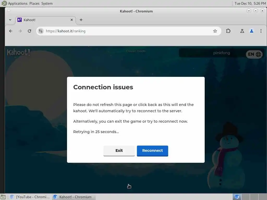Reload the page with refresh icon
Image resolution: width=267 pixels, height=200 pixels.
point(29,31)
